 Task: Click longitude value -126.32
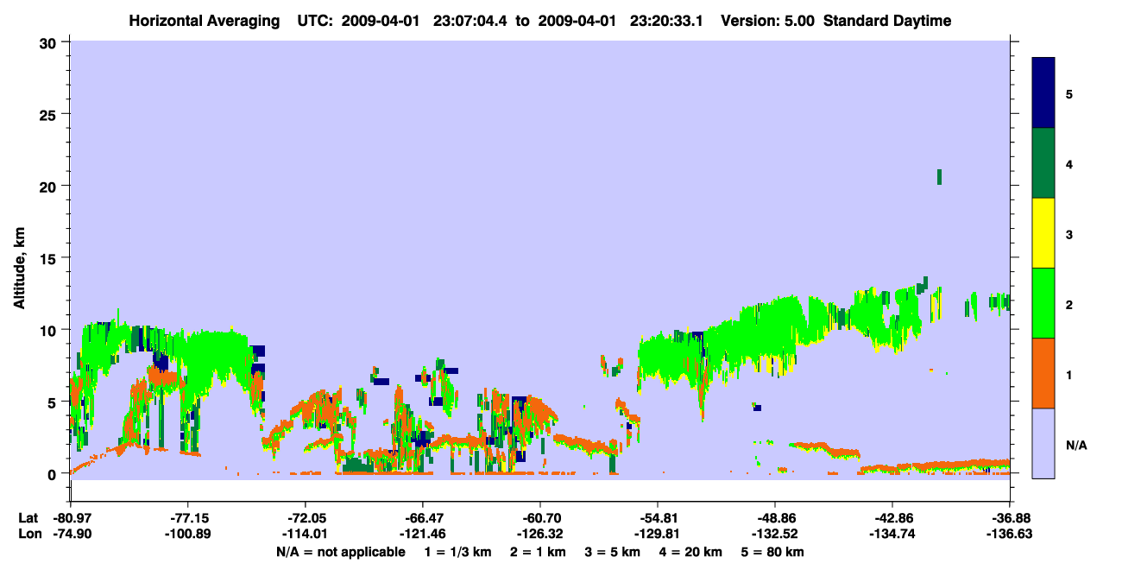(x=539, y=535)
